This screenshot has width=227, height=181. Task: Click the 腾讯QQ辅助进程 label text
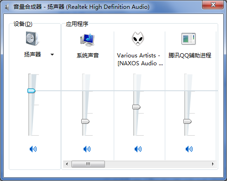[190, 56]
